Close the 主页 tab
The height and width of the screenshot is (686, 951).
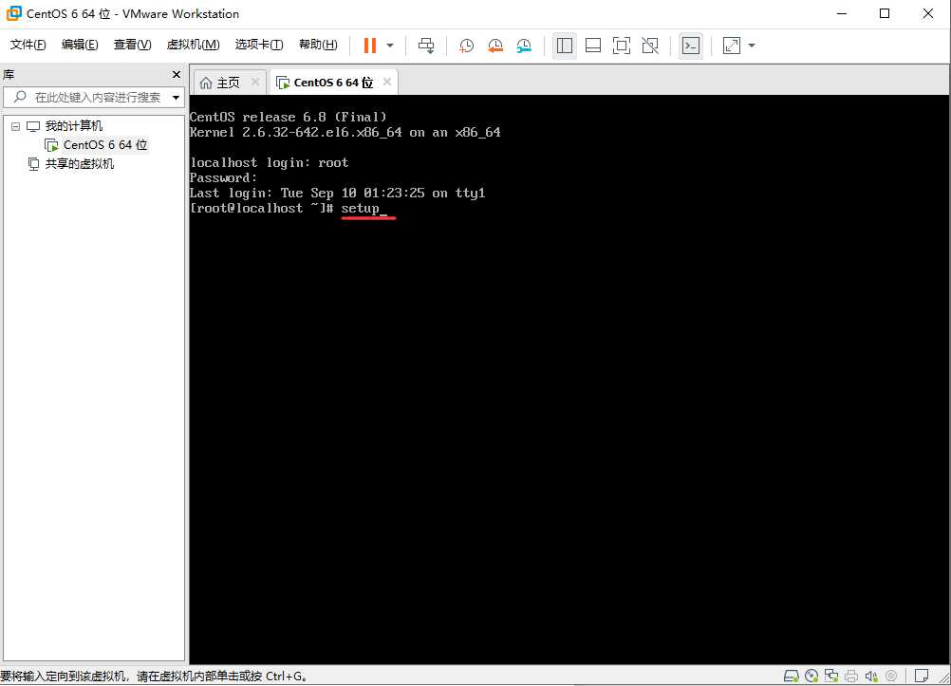255,82
